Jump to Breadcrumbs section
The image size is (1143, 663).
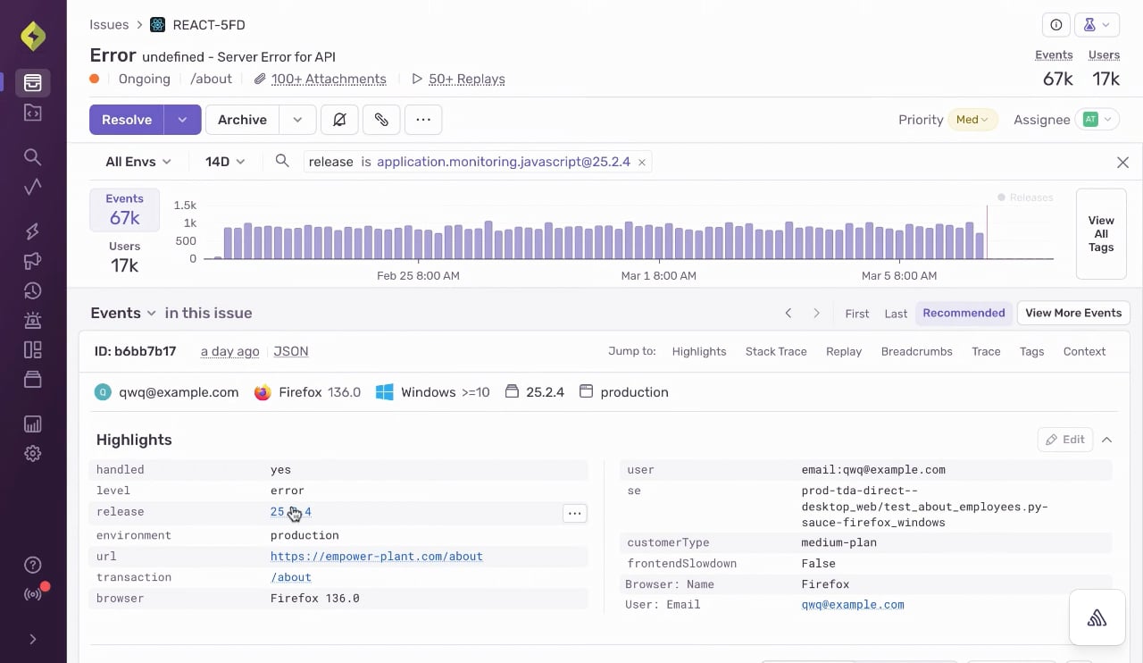(916, 351)
